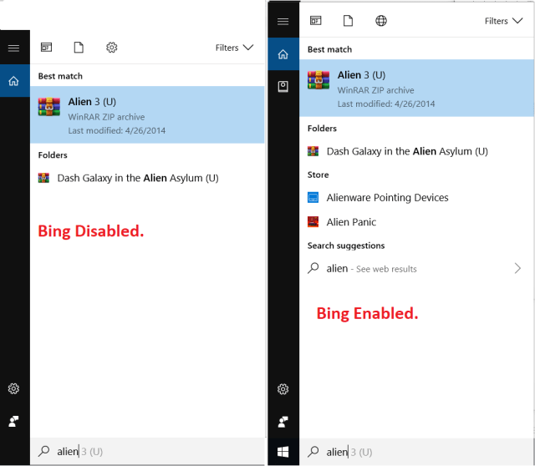
Task: Filter by Apps icon in Bing Disabled panel
Action: point(47,47)
